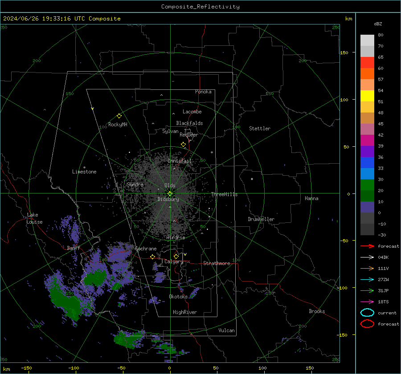Click the Composite_Reflectivity title
Screen dimensions: 401x374
tap(200, 7)
